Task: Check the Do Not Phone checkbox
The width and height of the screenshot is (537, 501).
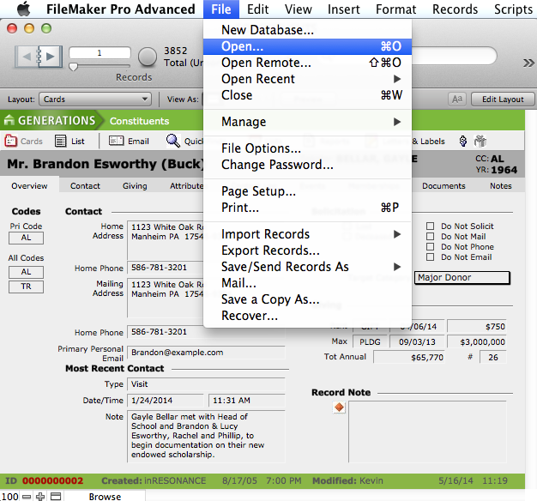Action: coord(430,246)
